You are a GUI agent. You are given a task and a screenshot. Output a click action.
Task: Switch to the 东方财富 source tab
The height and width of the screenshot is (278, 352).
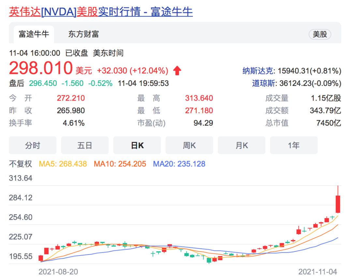pyautogui.click(x=83, y=34)
